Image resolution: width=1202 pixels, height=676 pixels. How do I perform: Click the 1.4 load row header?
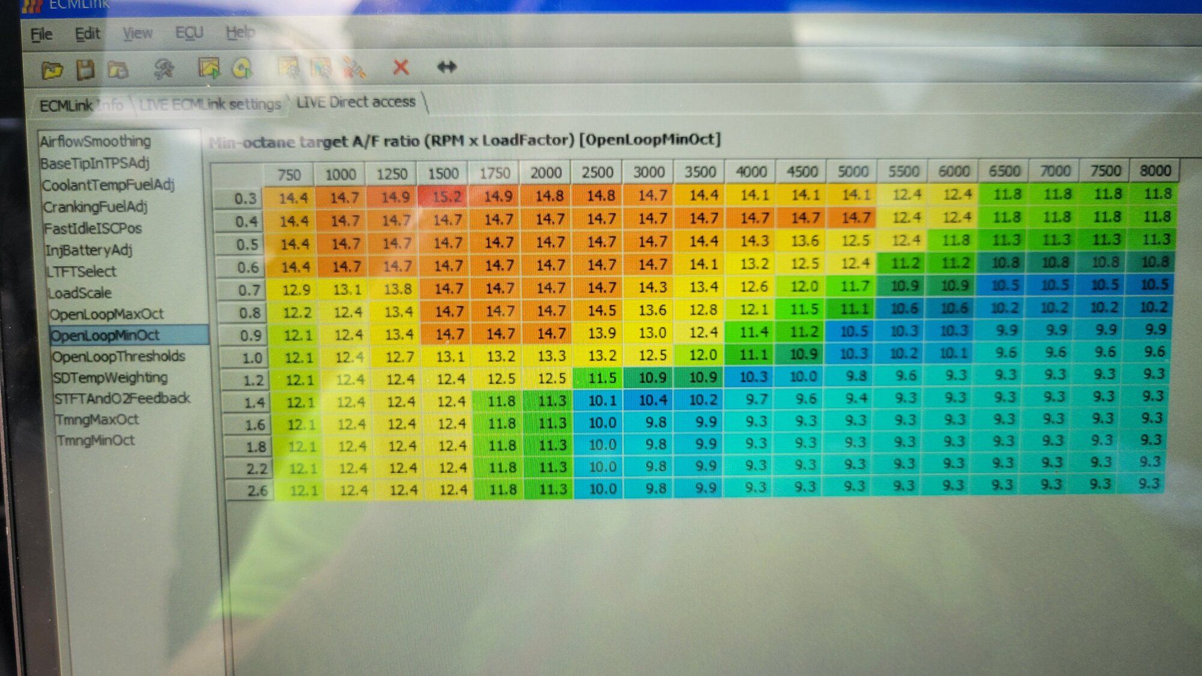click(x=246, y=403)
